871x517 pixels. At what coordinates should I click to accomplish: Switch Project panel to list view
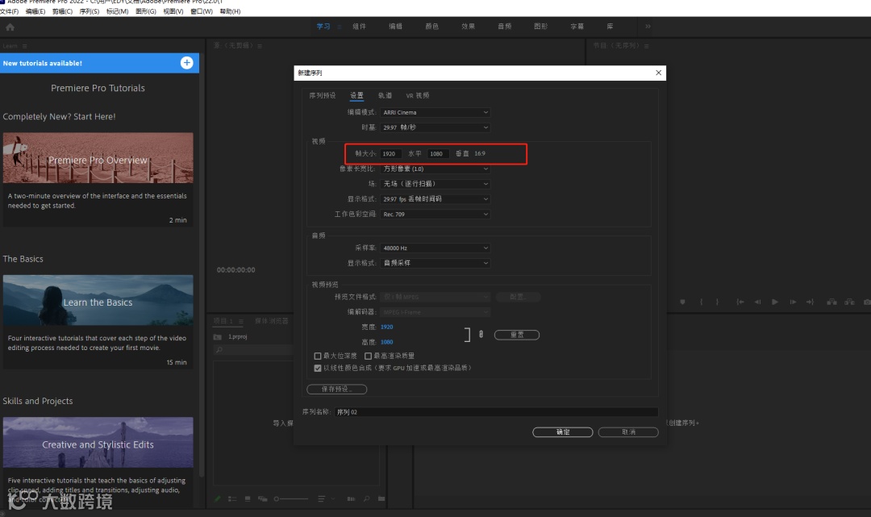232,498
